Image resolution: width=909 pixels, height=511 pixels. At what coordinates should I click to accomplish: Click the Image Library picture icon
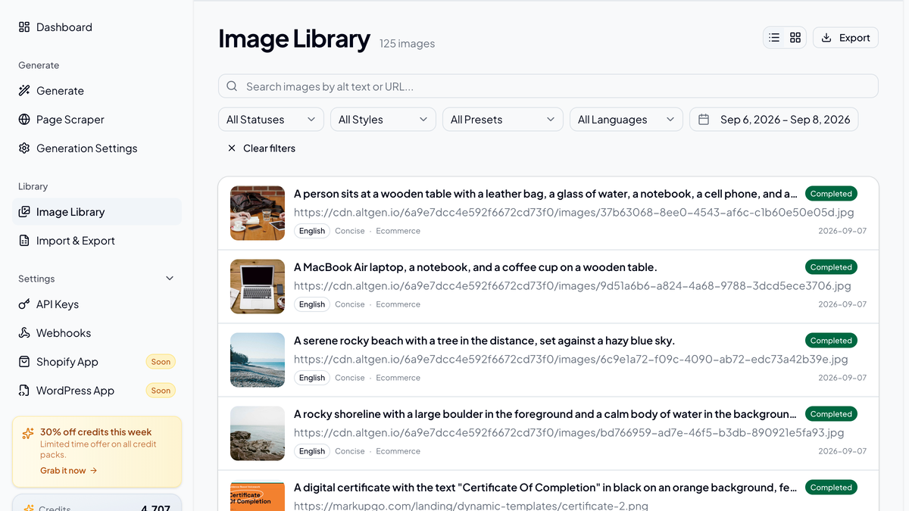click(x=24, y=212)
